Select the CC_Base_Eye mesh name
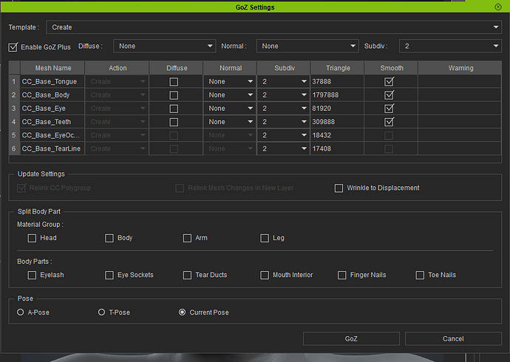Image resolution: width=510 pixels, height=362 pixels. (44, 108)
